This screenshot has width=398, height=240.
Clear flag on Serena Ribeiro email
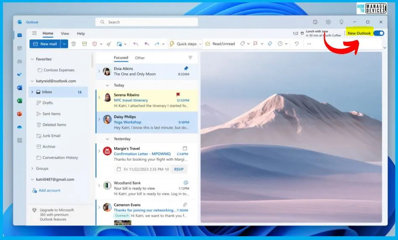point(178,95)
